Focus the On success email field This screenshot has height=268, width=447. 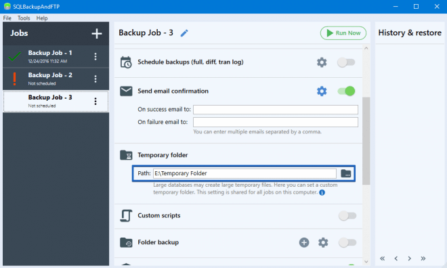276,110
